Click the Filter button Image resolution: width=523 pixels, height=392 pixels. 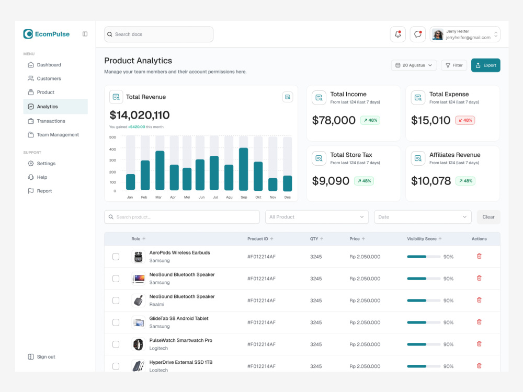[454, 65]
